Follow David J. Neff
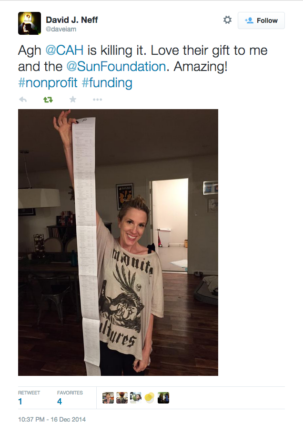 (261, 20)
